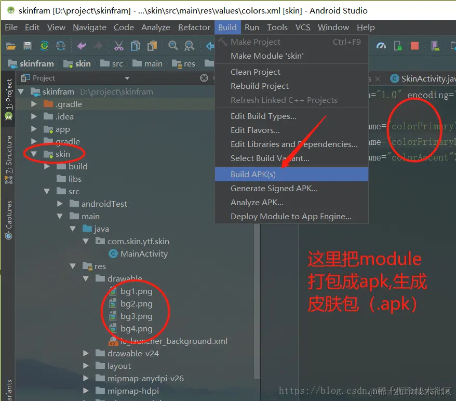Expand the layout folder
456x401 pixels.
tap(86, 366)
